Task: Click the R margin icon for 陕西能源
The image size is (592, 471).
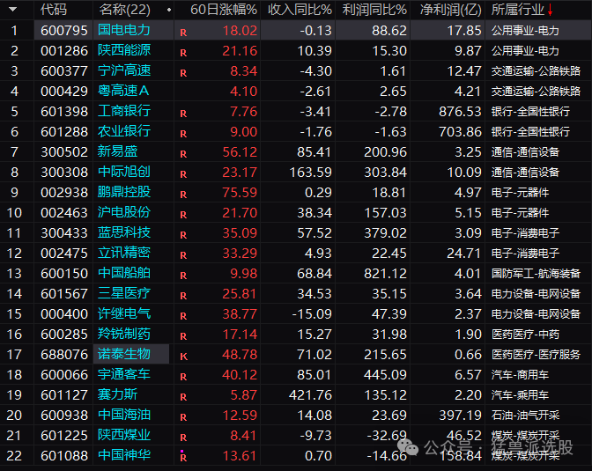Action: pos(183,53)
